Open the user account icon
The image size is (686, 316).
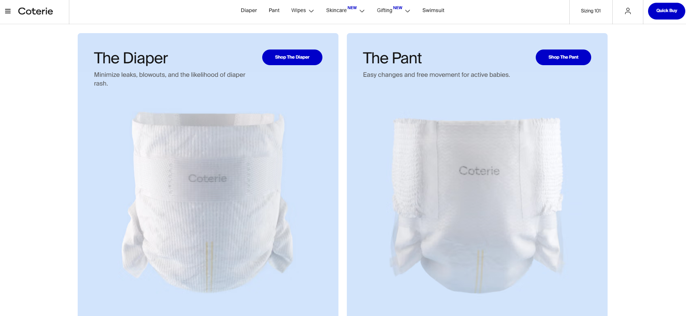628,11
